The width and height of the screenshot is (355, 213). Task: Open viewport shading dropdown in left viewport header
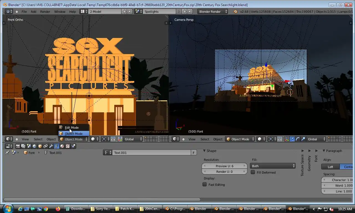click(x=95, y=139)
